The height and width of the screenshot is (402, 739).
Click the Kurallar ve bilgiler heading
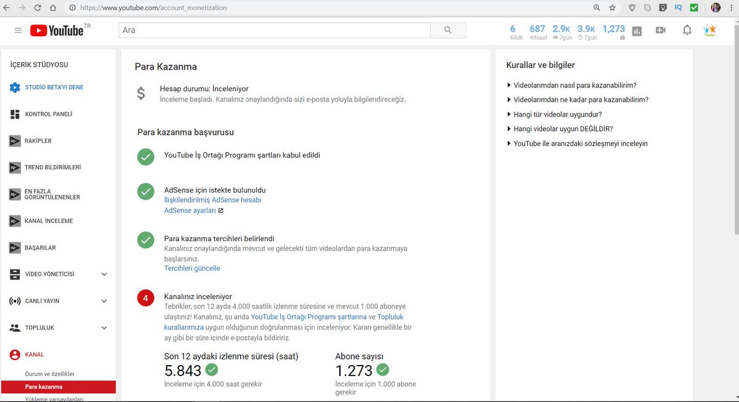[540, 65]
